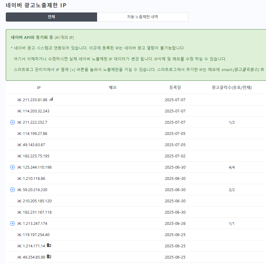Select IP address 211.235.81.88

coord(35,100)
